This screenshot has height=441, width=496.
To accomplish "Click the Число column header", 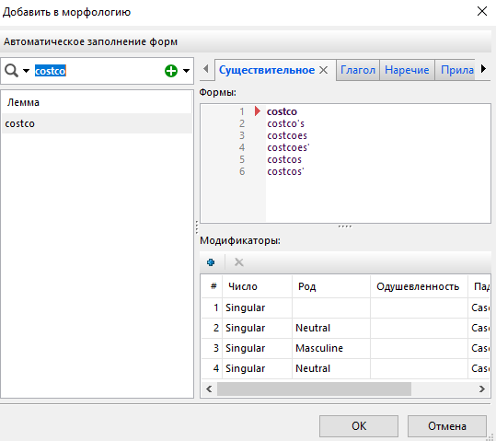I will click(257, 286).
